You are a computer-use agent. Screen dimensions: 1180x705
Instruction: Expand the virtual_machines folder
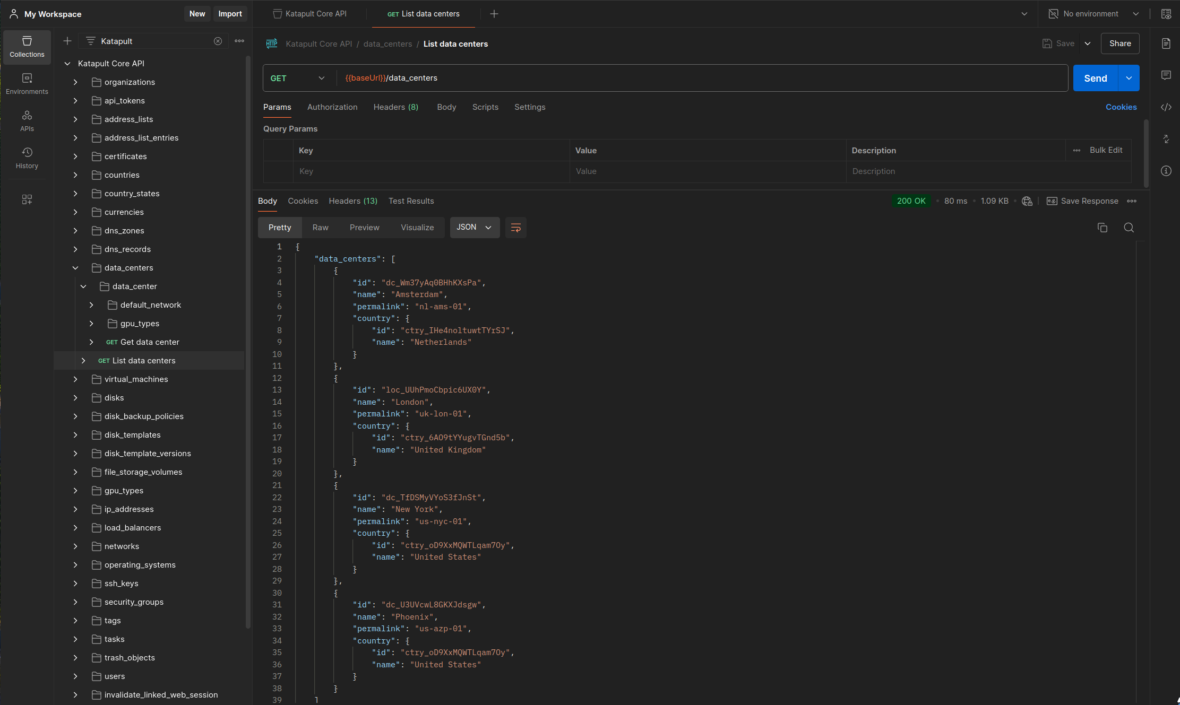click(x=75, y=379)
